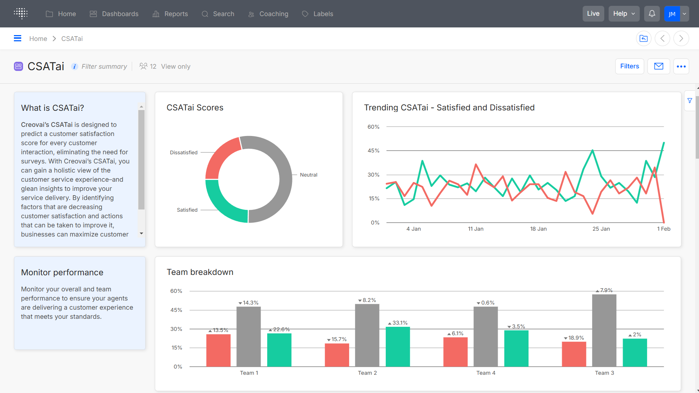Expand the Help dropdown
The height and width of the screenshot is (393, 699).
point(624,14)
